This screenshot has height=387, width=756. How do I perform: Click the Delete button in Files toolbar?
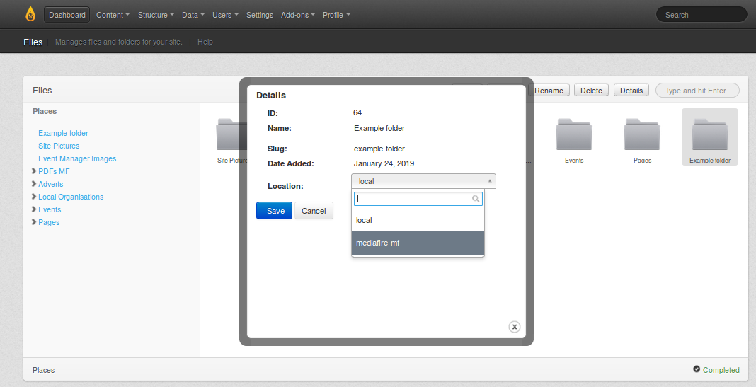(591, 91)
